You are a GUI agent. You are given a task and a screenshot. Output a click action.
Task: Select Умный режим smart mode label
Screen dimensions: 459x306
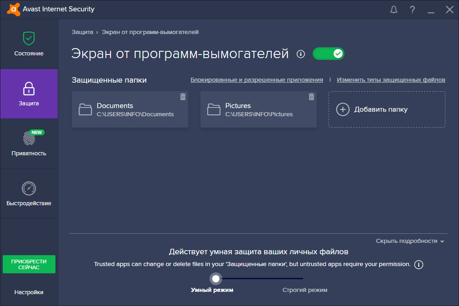pyautogui.click(x=212, y=290)
